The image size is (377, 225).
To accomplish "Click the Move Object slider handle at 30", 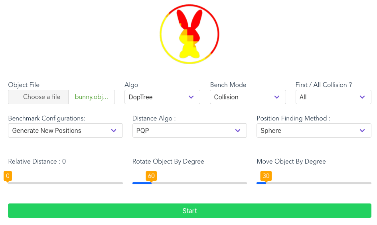I will click(266, 176).
